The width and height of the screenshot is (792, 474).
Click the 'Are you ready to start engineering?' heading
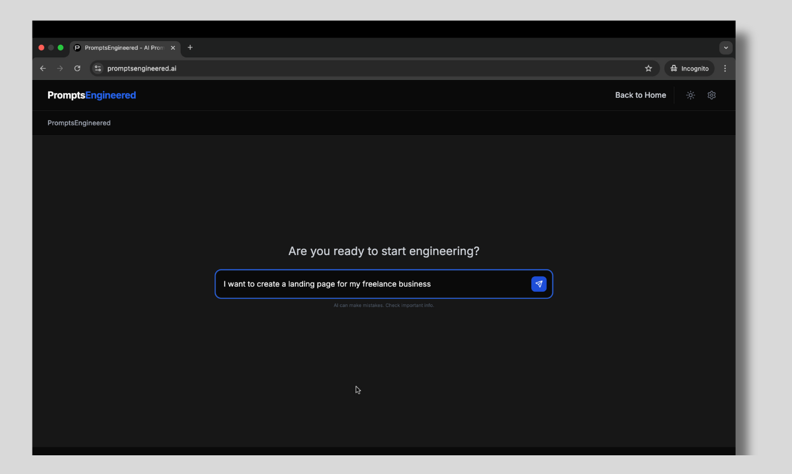[384, 251]
